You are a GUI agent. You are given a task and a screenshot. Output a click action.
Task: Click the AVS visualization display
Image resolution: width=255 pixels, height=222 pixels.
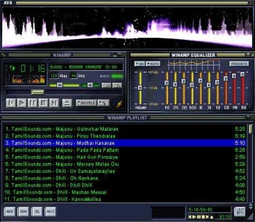click(x=127, y=28)
